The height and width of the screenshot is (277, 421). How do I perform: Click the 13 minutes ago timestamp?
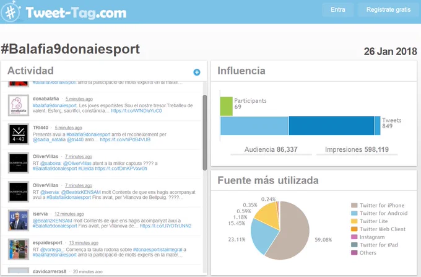coord(84,243)
